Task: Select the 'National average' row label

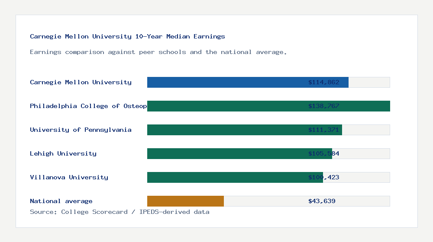Action: [x=61, y=201]
